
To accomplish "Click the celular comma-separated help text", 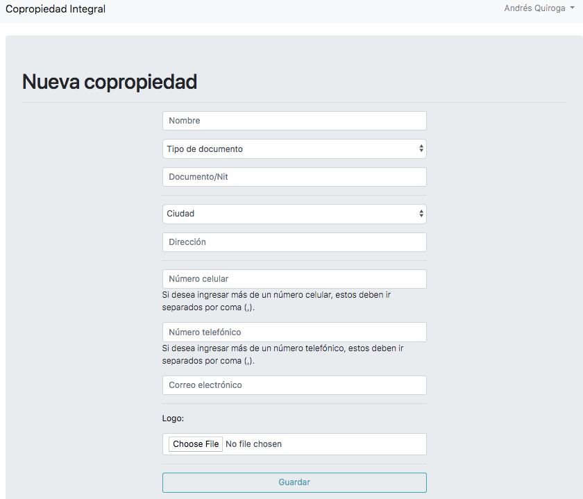I will click(x=276, y=301).
